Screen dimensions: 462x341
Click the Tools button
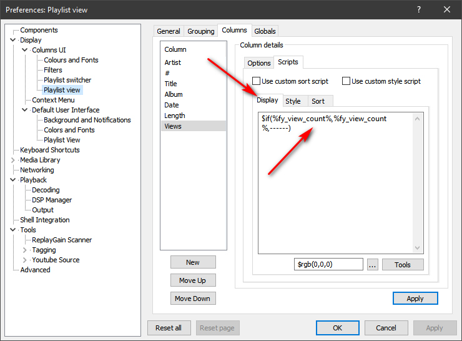(x=403, y=265)
